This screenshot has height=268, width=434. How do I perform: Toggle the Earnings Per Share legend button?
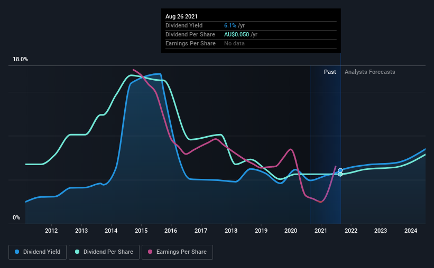[x=177, y=252]
